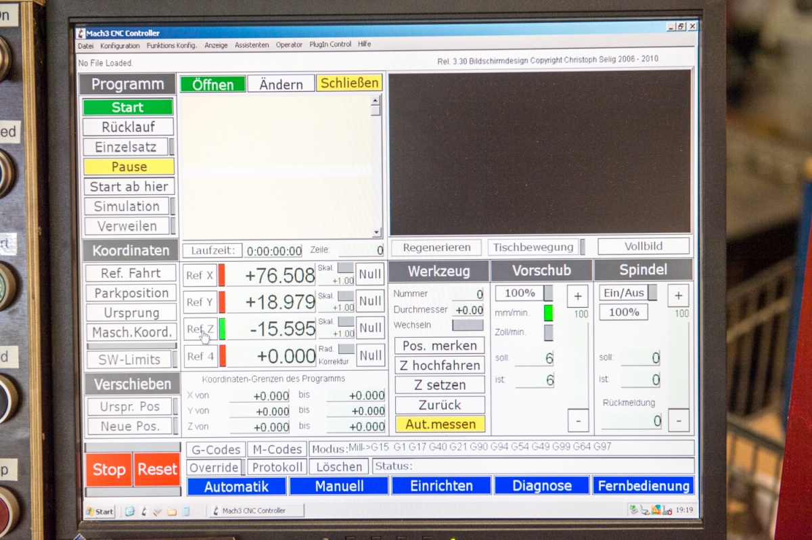Toggle Simulation mode
This screenshot has height=540, width=812.
click(x=127, y=206)
